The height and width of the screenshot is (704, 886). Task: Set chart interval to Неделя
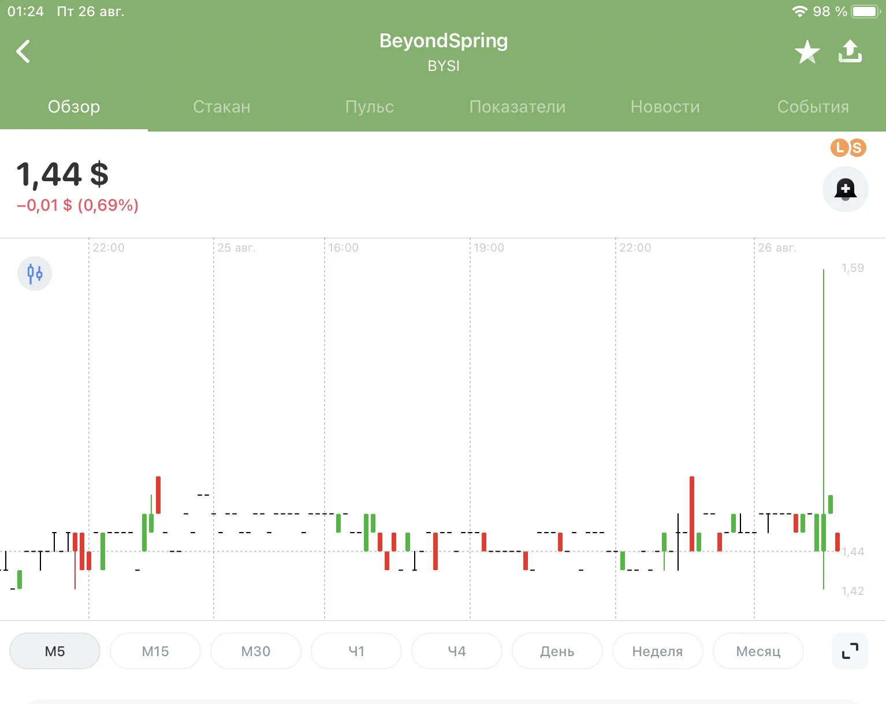pos(658,651)
